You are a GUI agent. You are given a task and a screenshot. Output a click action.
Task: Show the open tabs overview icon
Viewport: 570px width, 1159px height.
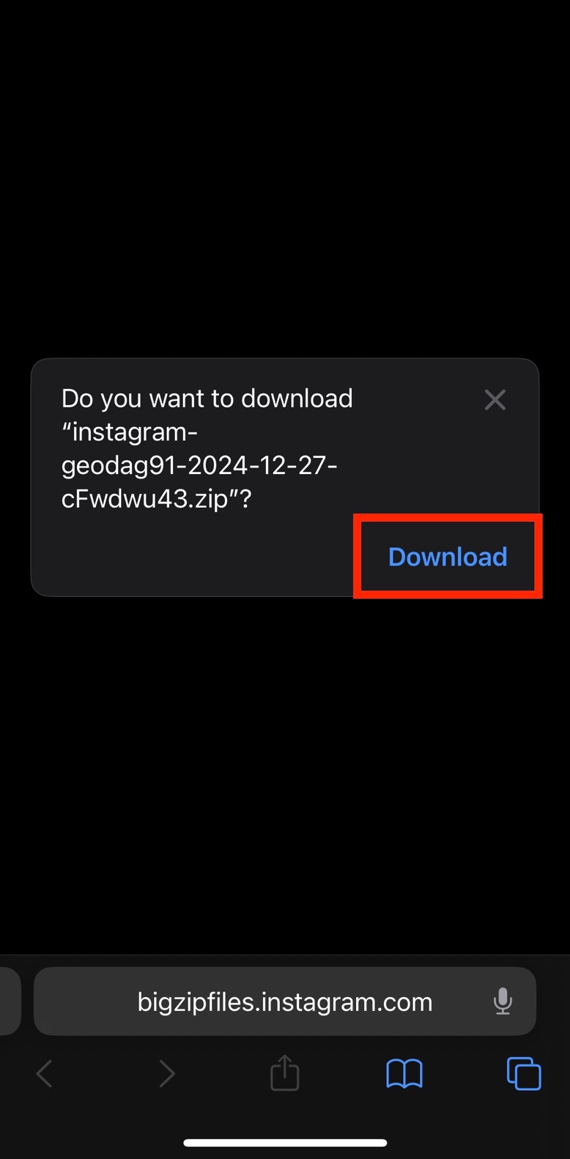click(x=524, y=1074)
